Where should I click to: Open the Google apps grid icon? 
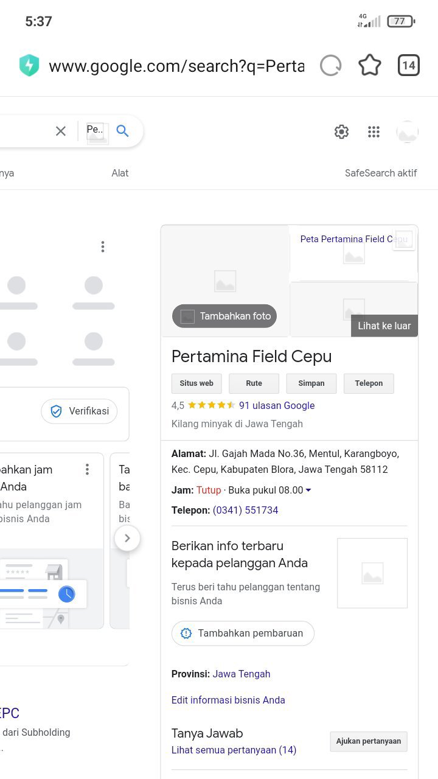coord(374,131)
